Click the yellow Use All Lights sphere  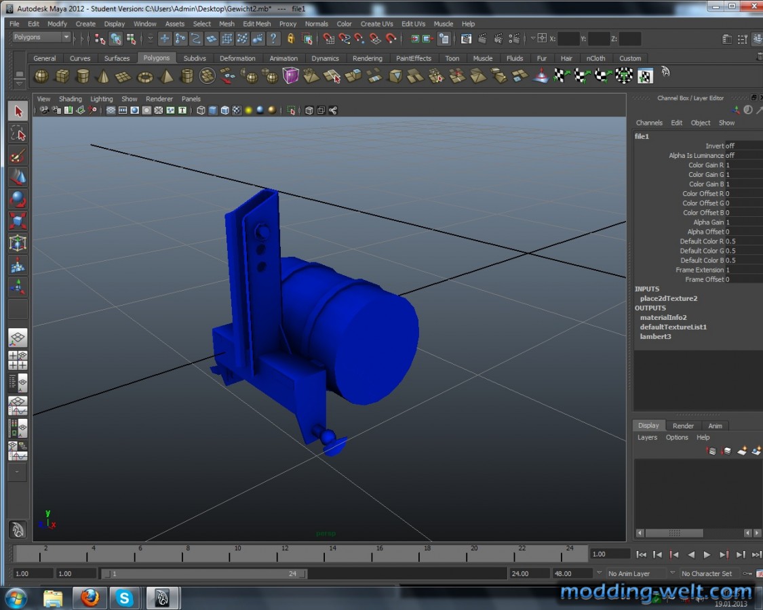[x=248, y=110]
